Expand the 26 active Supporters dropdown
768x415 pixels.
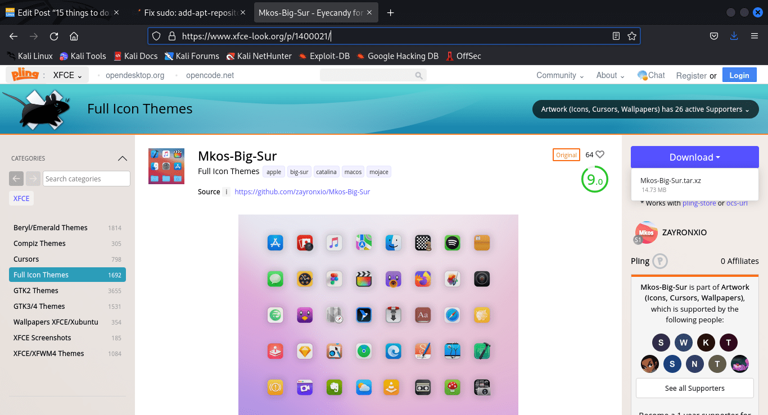point(645,110)
